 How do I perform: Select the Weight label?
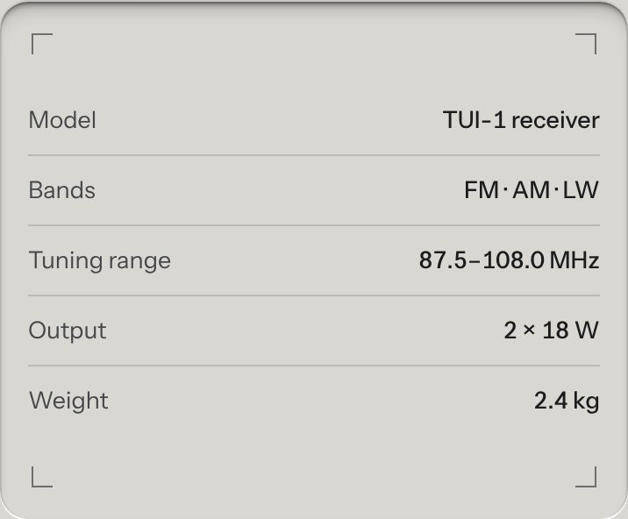coord(68,401)
